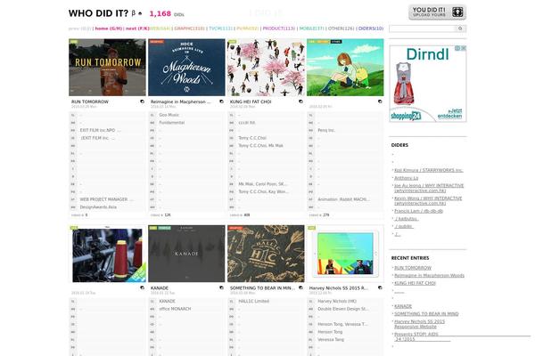Open 'Kevin Wong / WHY INTERACTIVE' dider link
Image resolution: width=535 pixels, height=356 pixels.
point(428,200)
